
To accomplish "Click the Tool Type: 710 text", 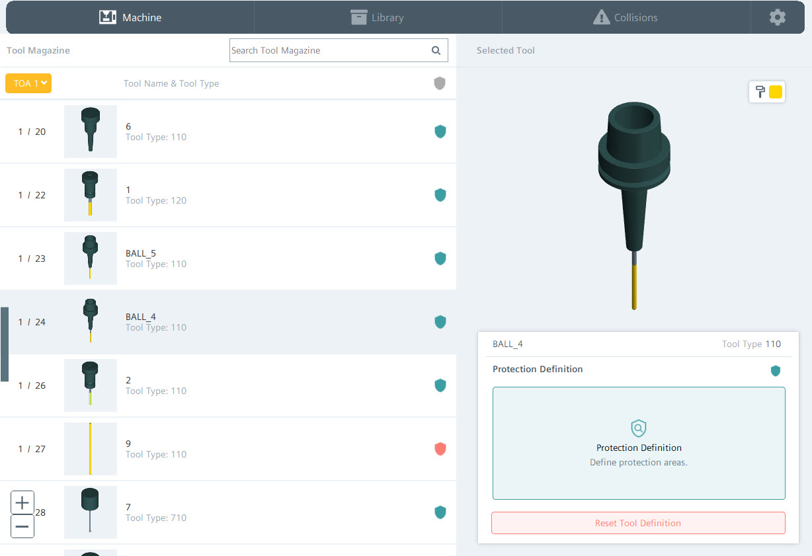I will click(156, 518).
